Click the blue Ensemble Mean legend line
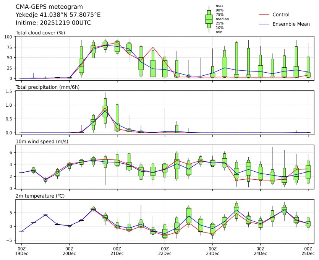The height and width of the screenshot is (260, 319). pos(264,24)
